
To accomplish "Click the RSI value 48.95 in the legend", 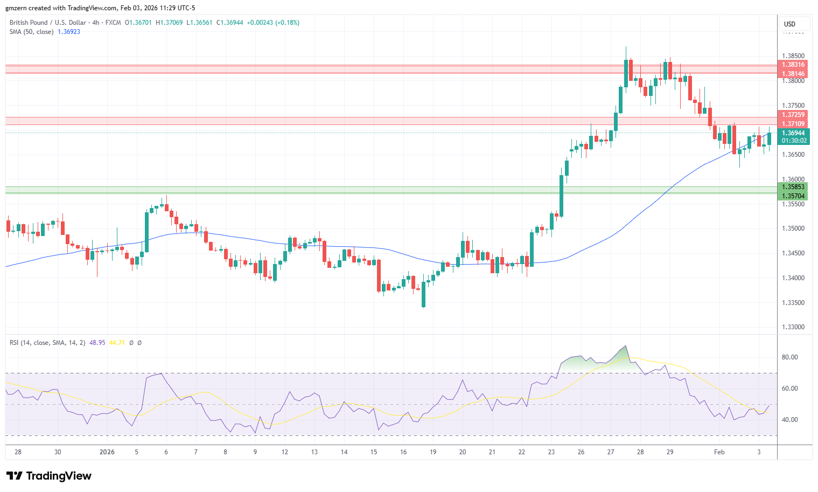I will (x=97, y=343).
